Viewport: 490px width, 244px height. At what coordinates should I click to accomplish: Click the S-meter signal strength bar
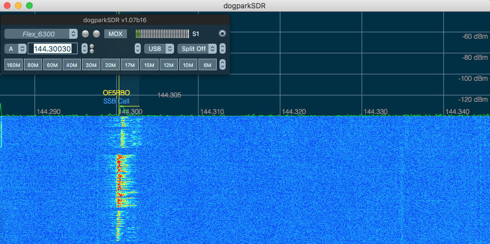pos(161,34)
